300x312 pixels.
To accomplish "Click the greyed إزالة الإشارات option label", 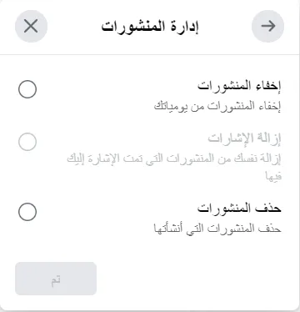I will click(244, 138).
